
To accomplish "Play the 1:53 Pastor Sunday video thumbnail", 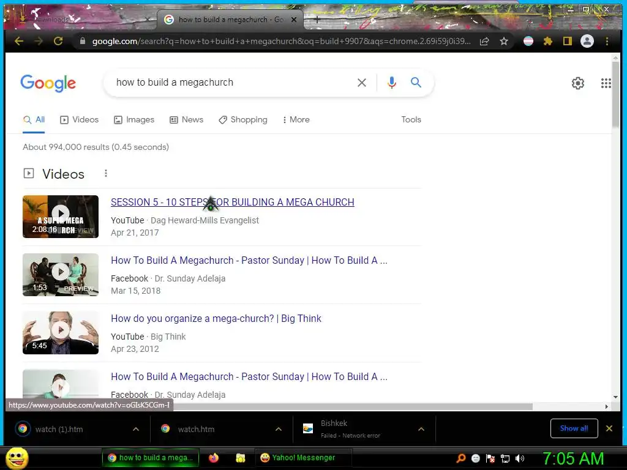I will [61, 275].
